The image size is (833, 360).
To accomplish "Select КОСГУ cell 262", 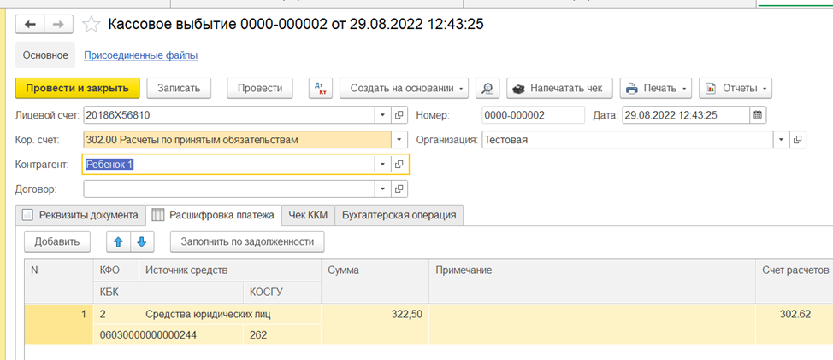I will pos(282,334).
